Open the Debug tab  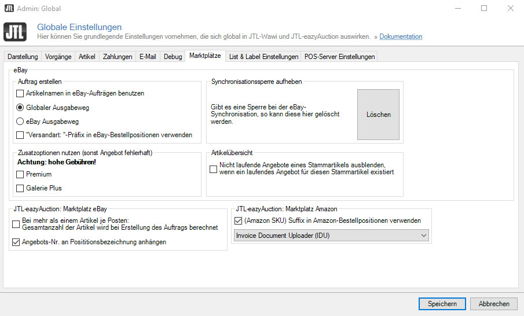coord(173,57)
